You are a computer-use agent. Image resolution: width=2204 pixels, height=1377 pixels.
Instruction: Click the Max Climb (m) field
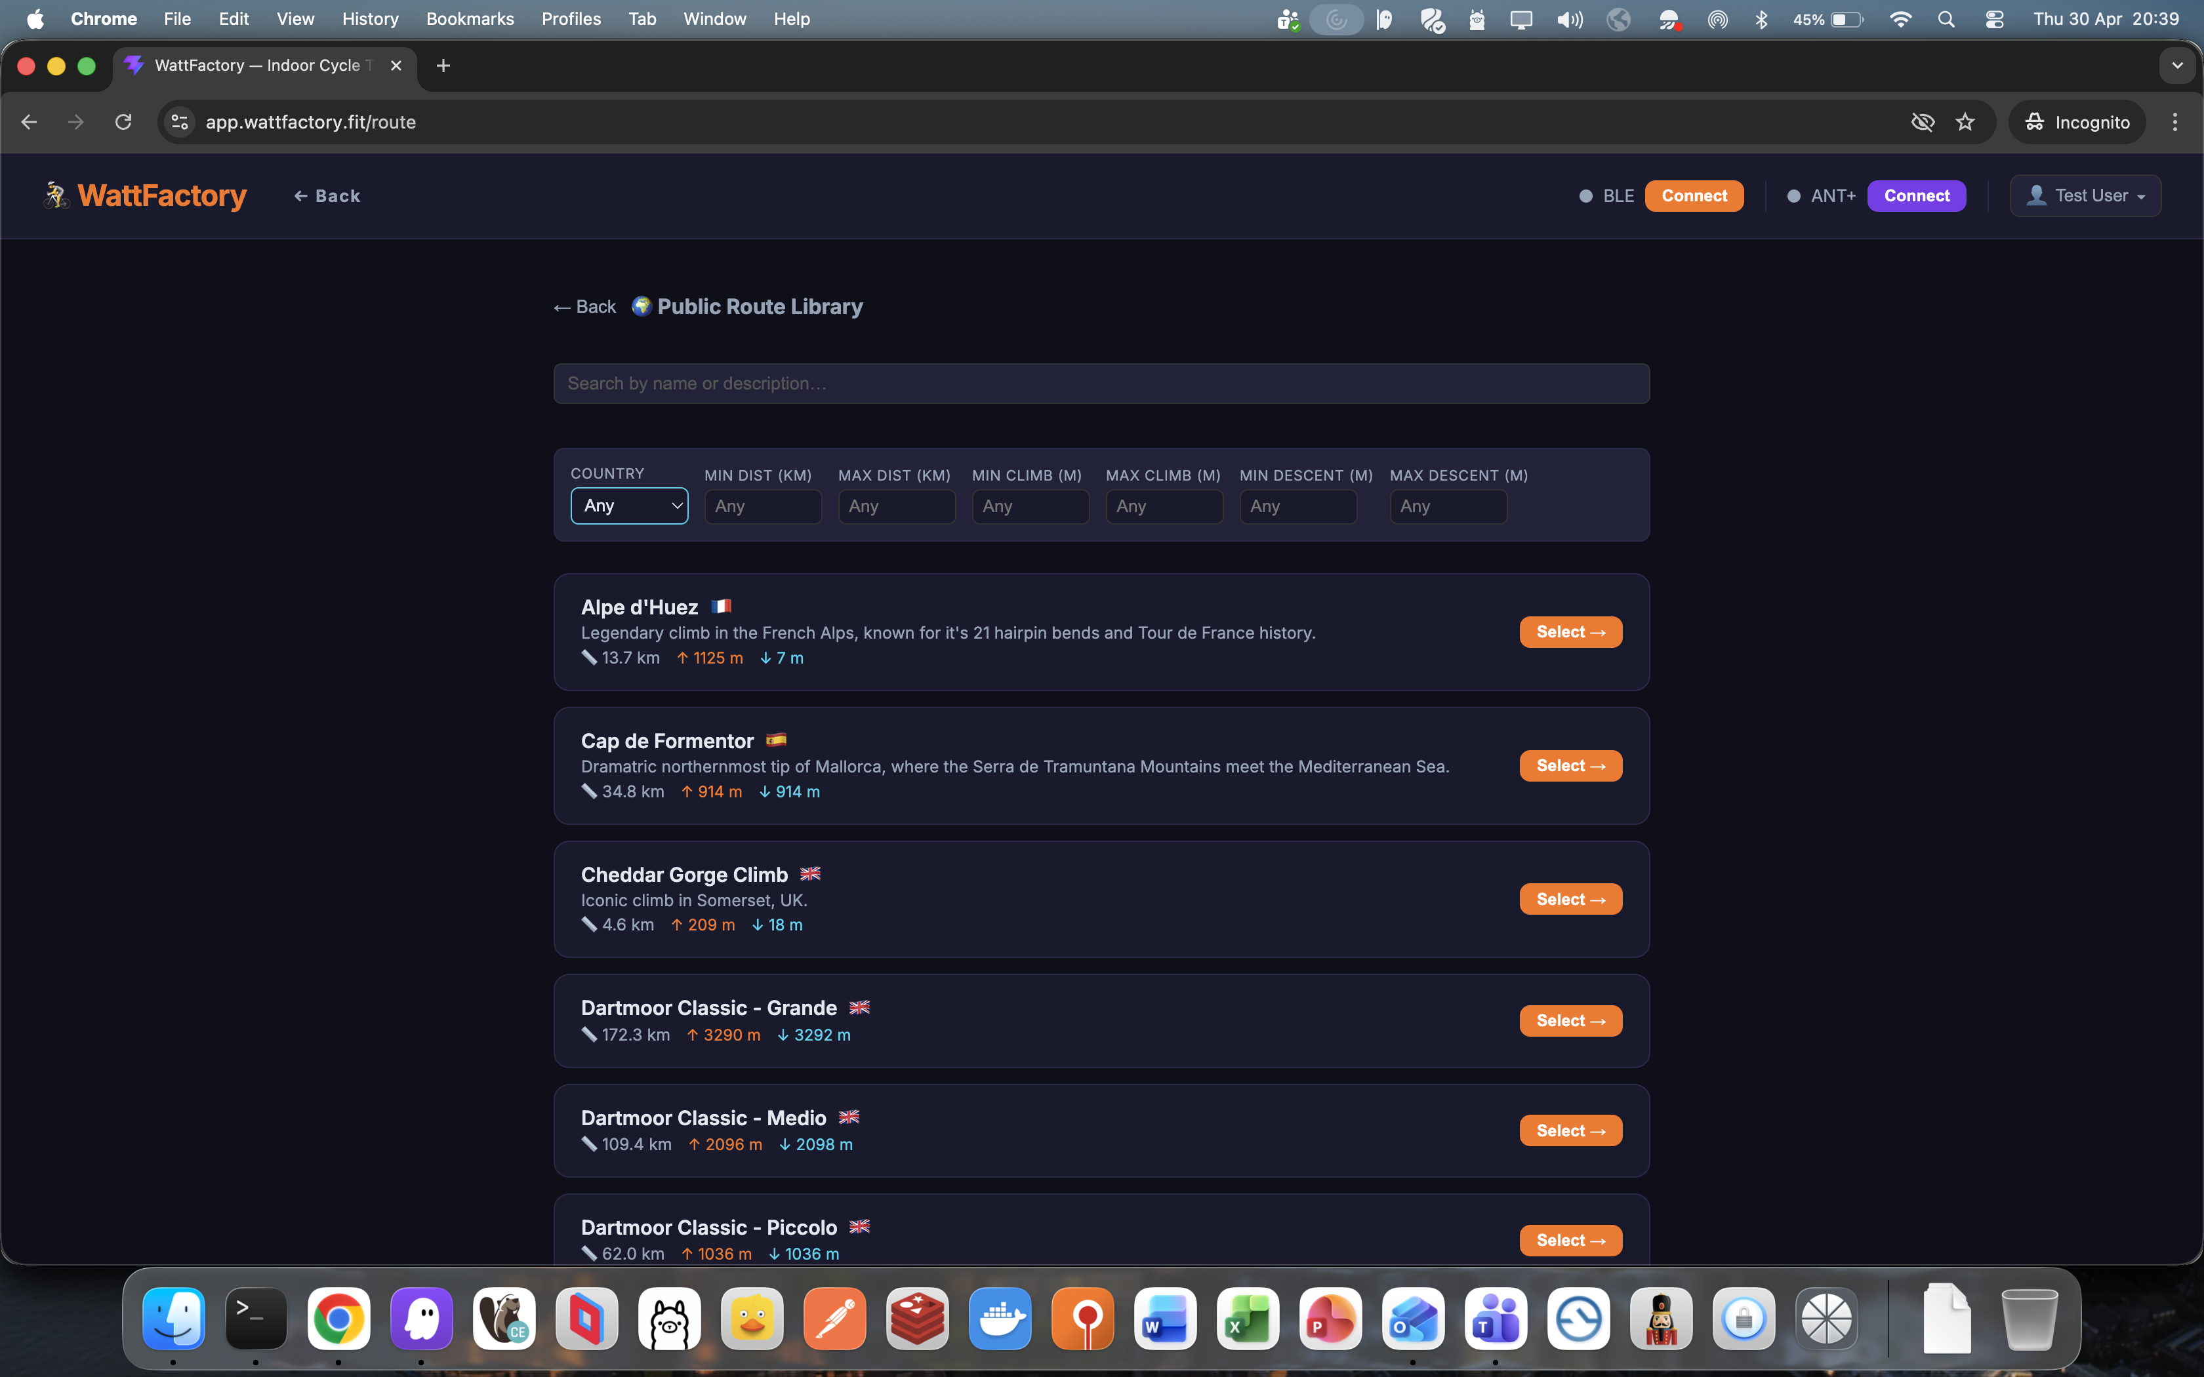pyautogui.click(x=1165, y=506)
